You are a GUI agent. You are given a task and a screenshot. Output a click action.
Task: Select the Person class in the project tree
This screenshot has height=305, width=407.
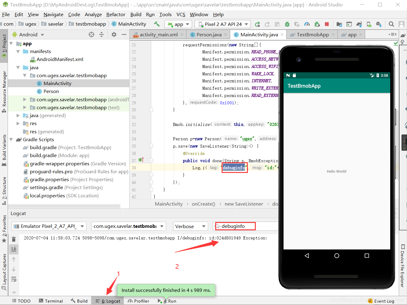51,91
